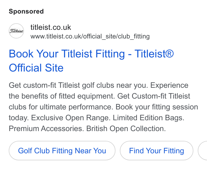Open the 'Book Your Titleist Fitting' headline
Screen dimensions: 207x169
point(91,61)
